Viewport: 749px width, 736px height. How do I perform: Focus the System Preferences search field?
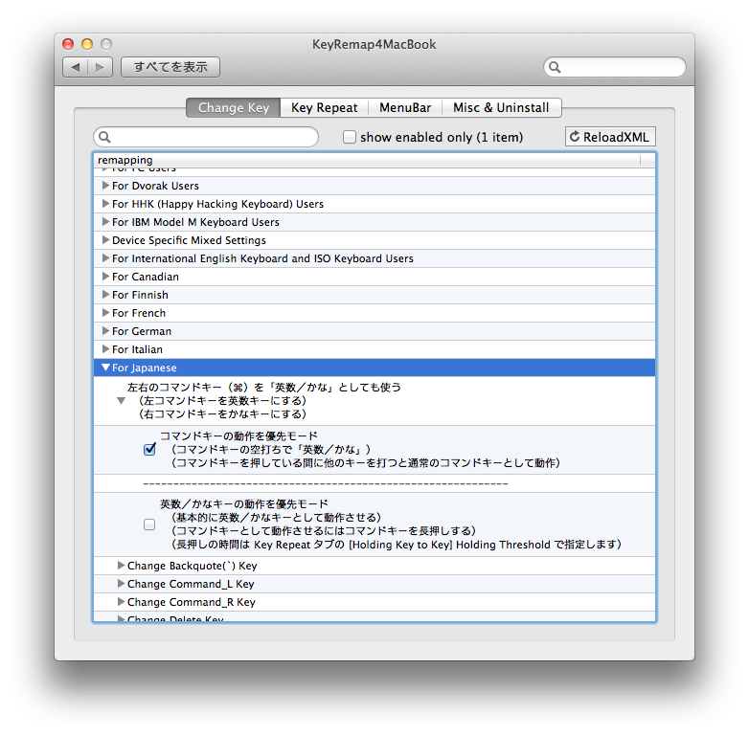(615, 67)
